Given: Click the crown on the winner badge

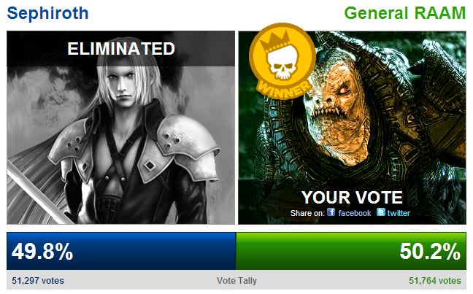Looking at the screenshot, I should 277,42.
